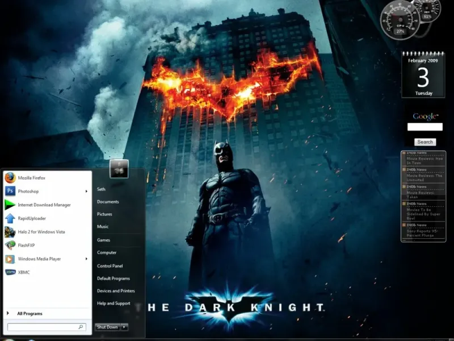Open Default Programs
This screenshot has height=341, width=454.
(113, 278)
